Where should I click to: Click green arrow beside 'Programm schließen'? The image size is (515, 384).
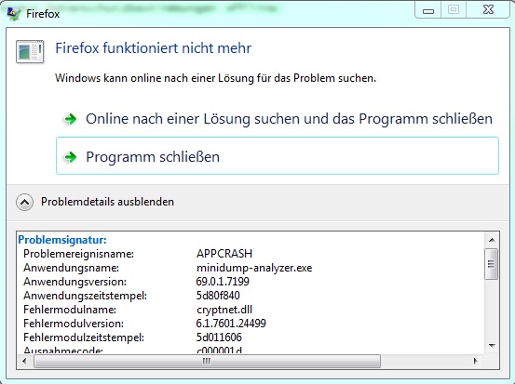coord(70,157)
